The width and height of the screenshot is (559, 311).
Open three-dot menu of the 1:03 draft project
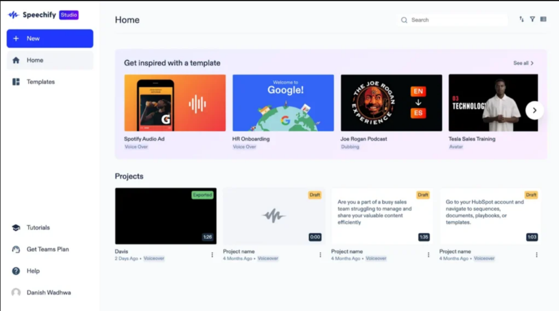pos(537,255)
